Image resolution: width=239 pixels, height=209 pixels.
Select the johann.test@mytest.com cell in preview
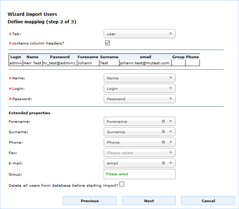[145, 63]
